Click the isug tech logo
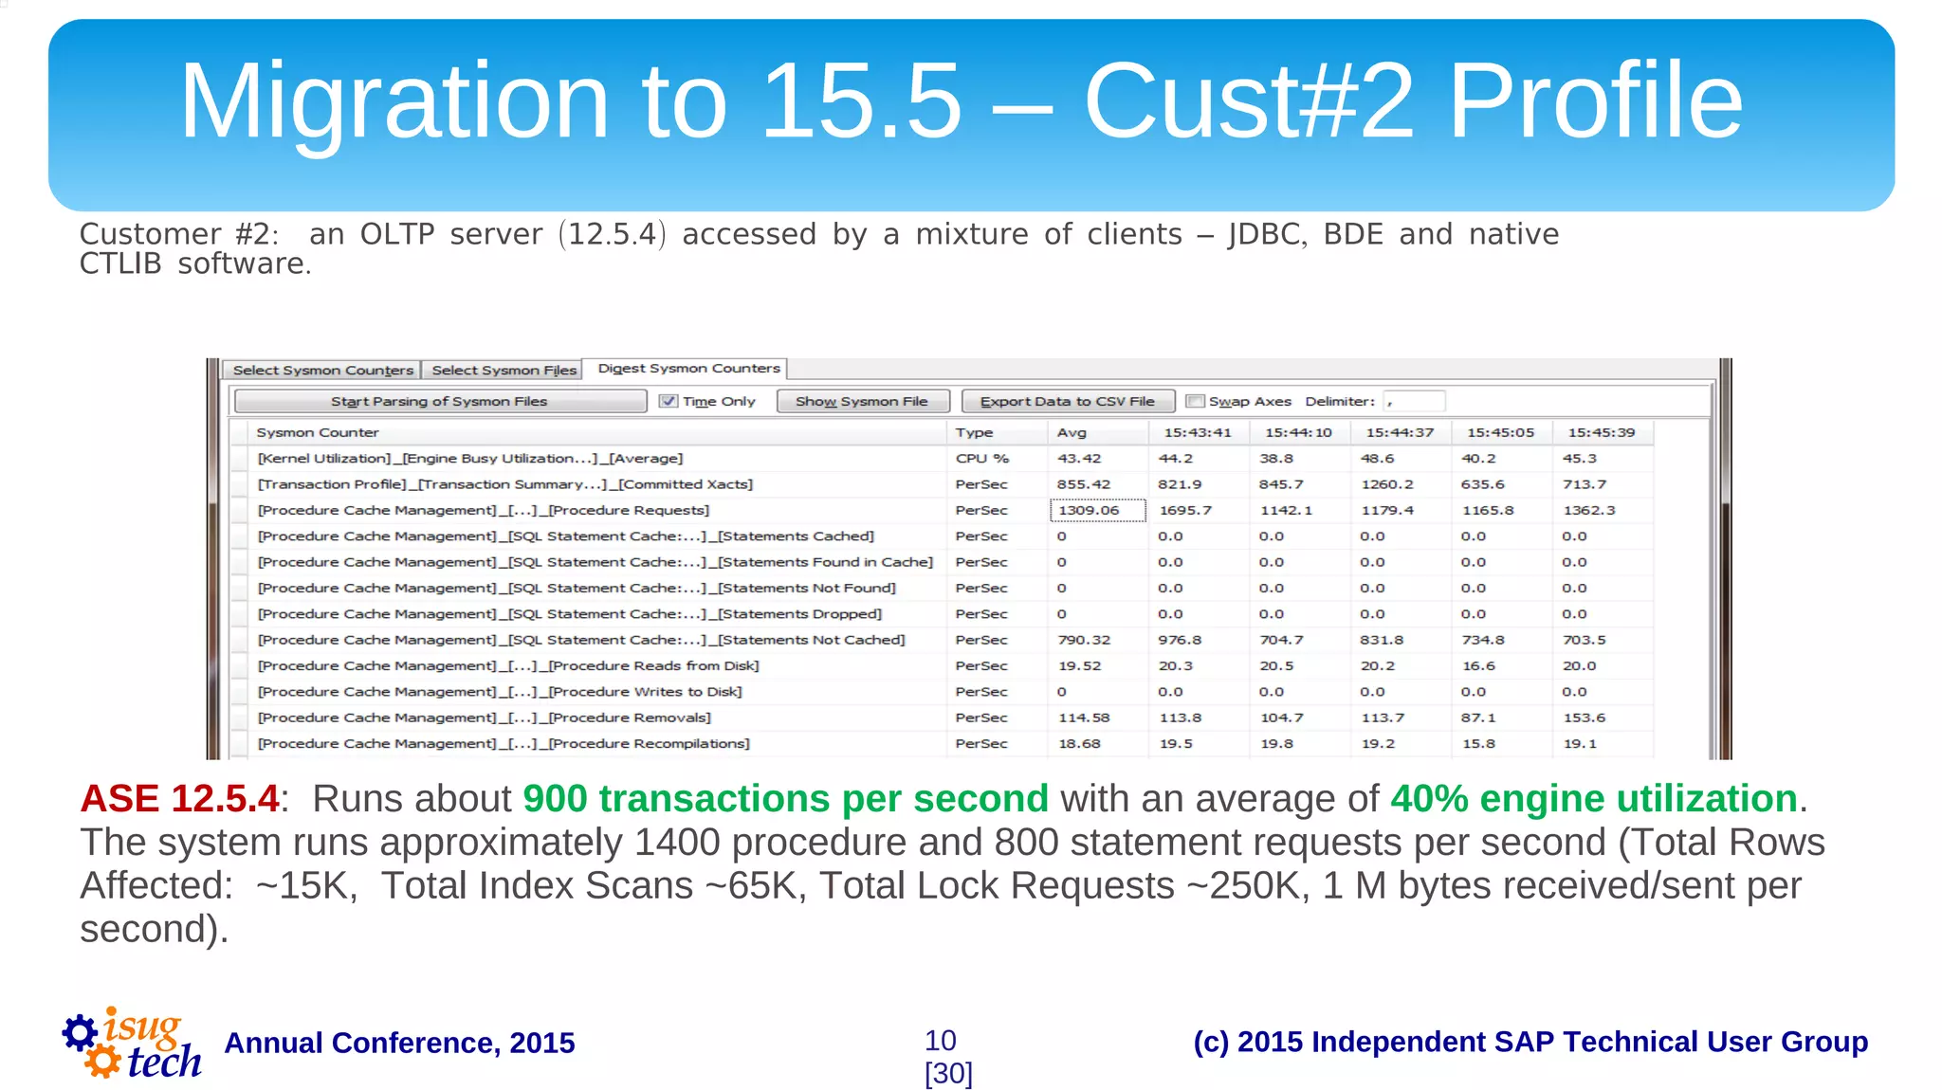Viewport: 1942px width, 1090px height. (132, 1043)
